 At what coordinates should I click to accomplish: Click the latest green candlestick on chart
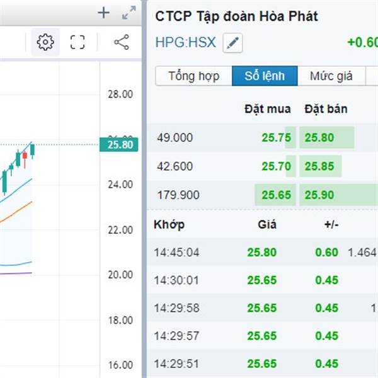(32, 150)
